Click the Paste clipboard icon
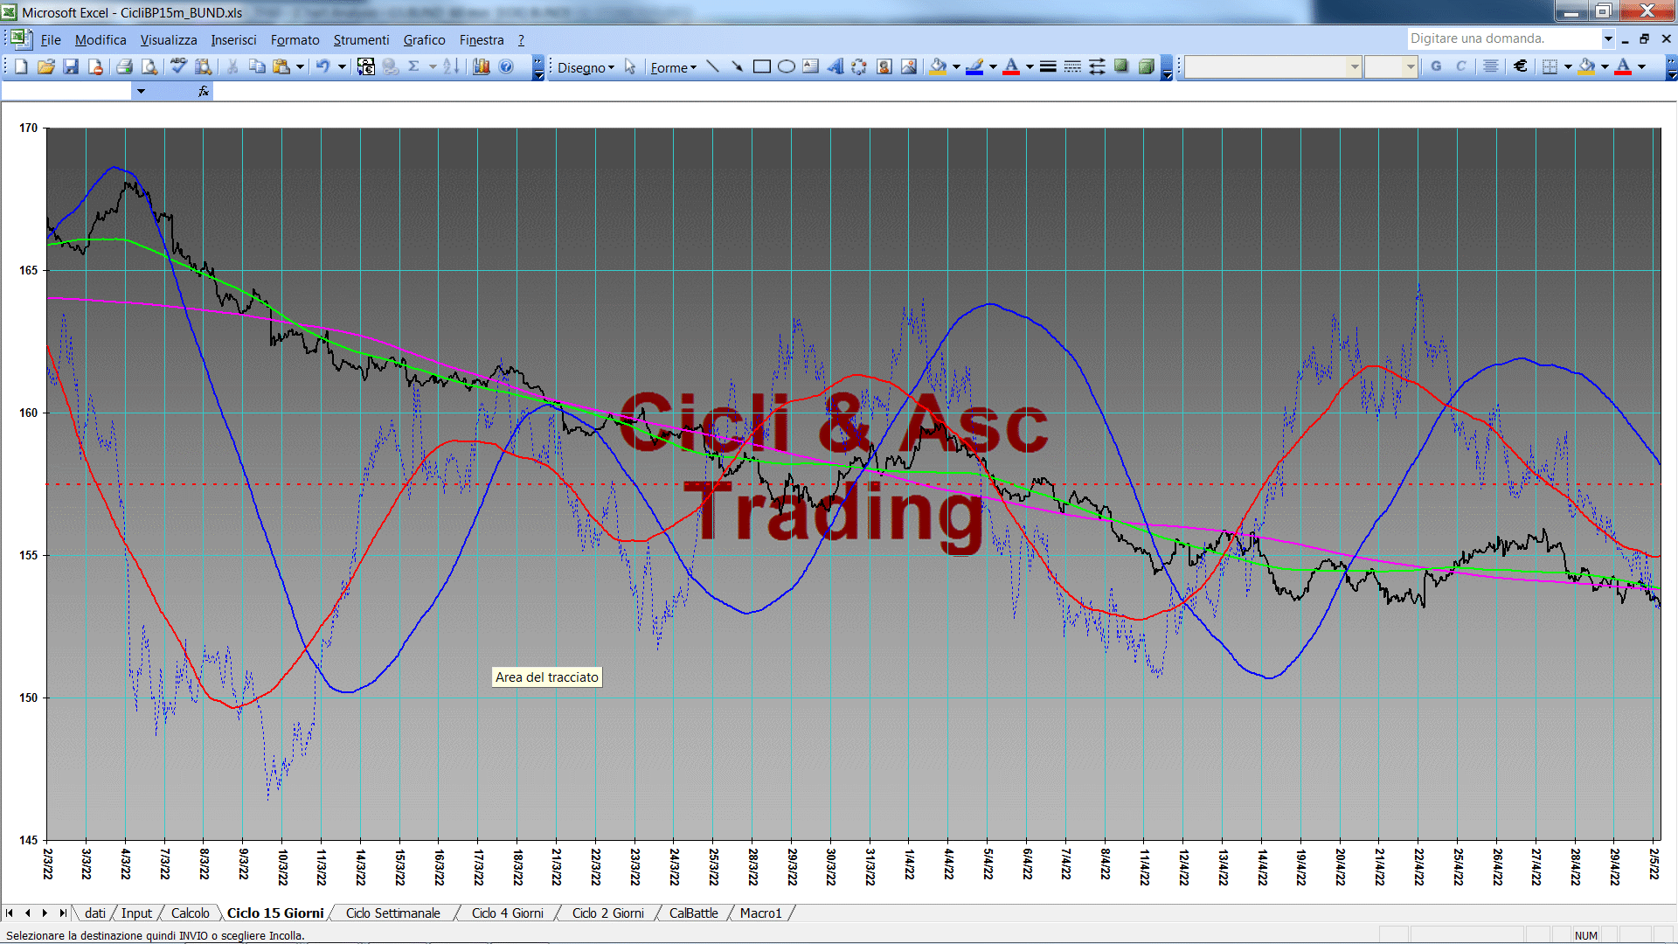The height and width of the screenshot is (944, 1678). (x=281, y=66)
